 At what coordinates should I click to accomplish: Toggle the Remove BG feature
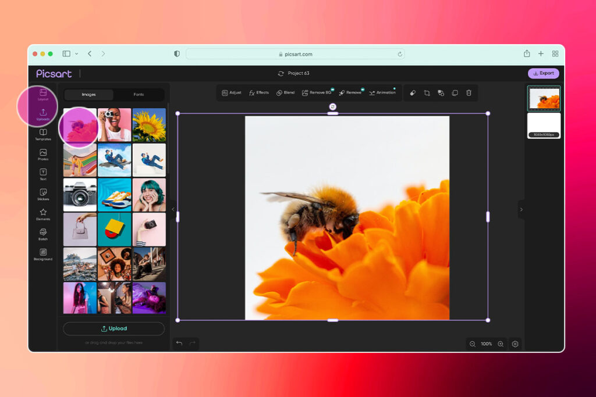click(317, 93)
